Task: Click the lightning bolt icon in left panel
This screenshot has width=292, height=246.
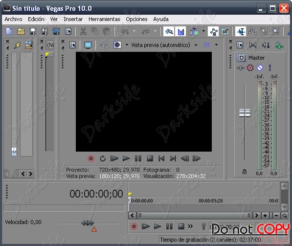Action: coord(17,45)
